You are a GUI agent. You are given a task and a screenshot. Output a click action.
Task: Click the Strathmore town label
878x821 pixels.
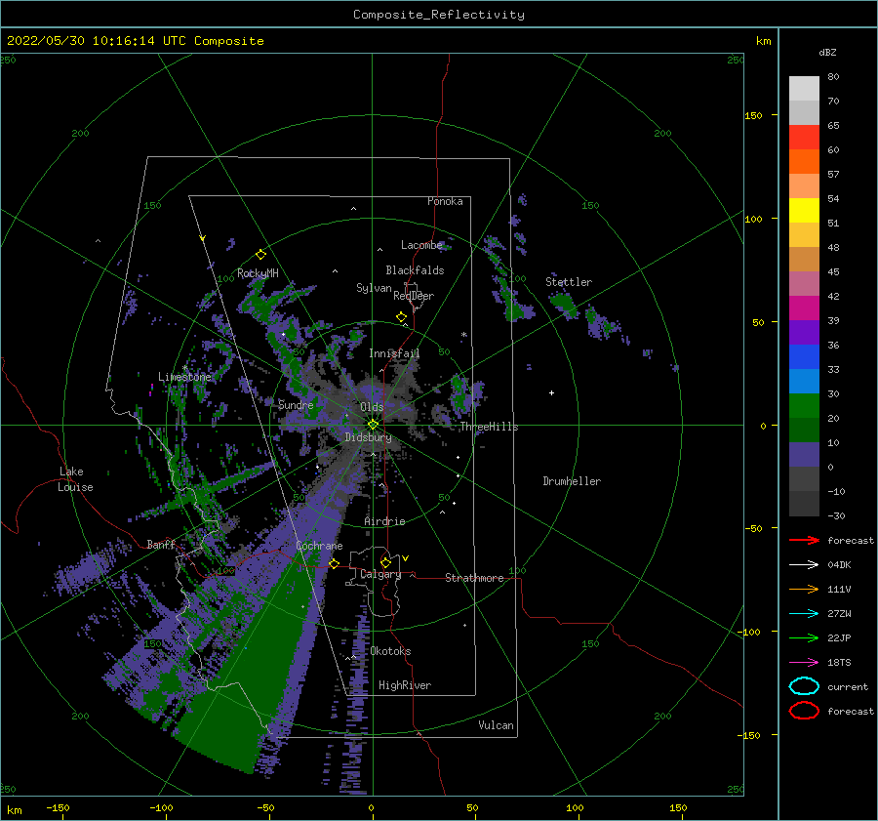pos(474,578)
